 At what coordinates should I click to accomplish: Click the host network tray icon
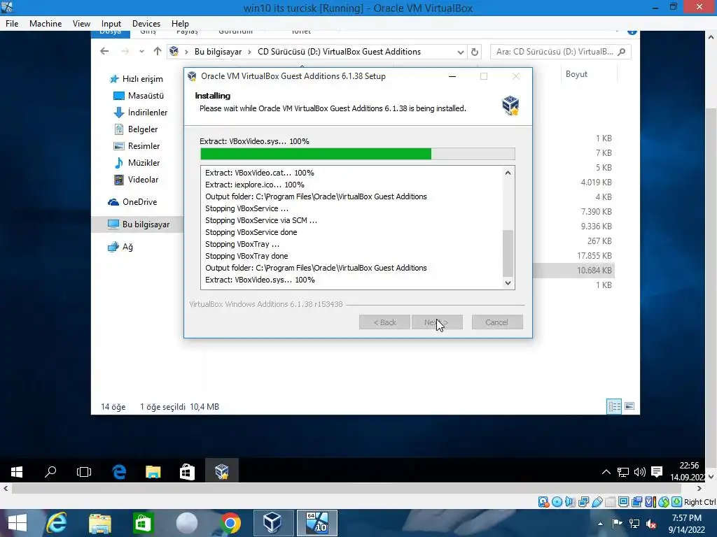[x=634, y=524]
